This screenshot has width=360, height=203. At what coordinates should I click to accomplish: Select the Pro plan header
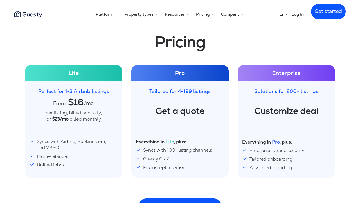(180, 73)
